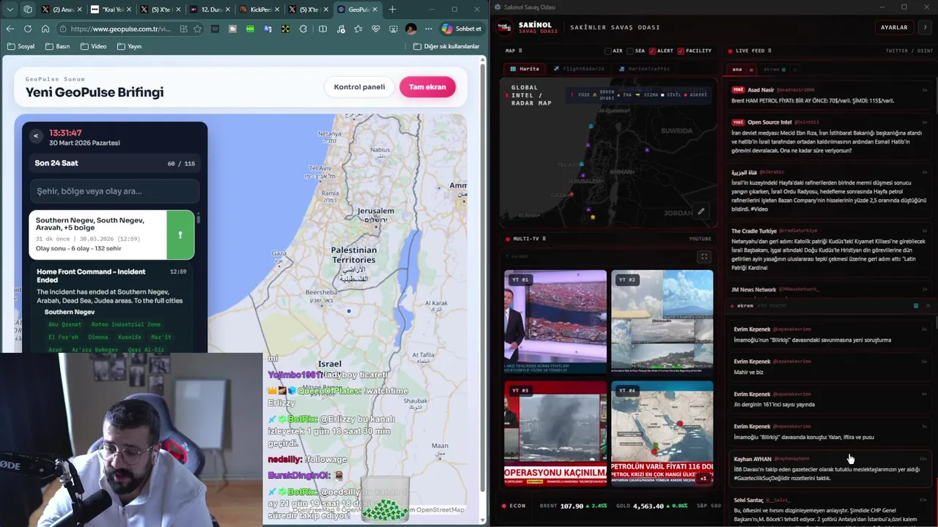Switch to the Harita map tab
The image size is (938, 527).
pyautogui.click(x=525, y=69)
